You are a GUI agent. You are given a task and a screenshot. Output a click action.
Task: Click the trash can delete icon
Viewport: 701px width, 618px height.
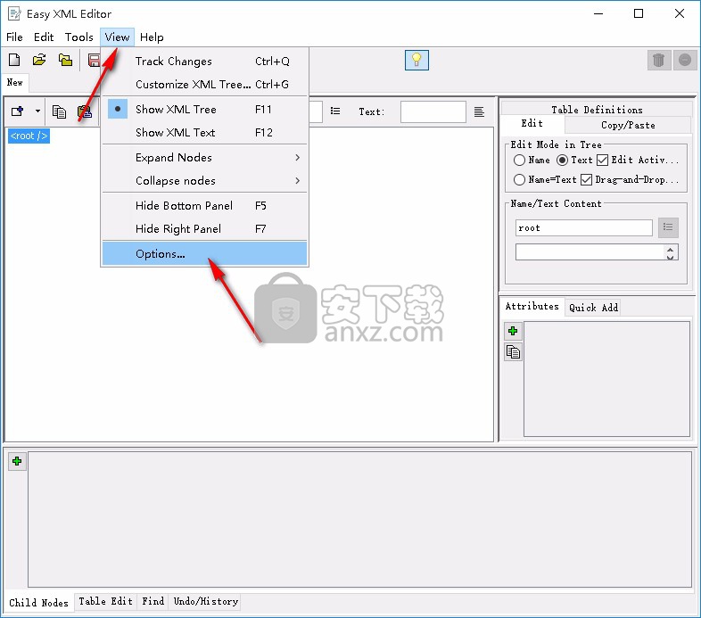658,60
